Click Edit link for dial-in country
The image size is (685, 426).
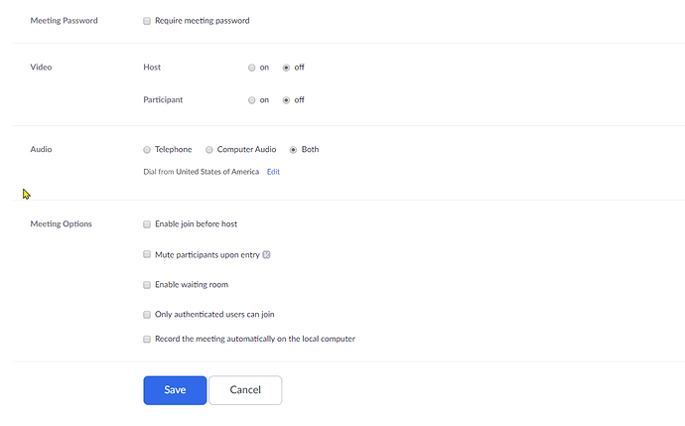pyautogui.click(x=273, y=172)
